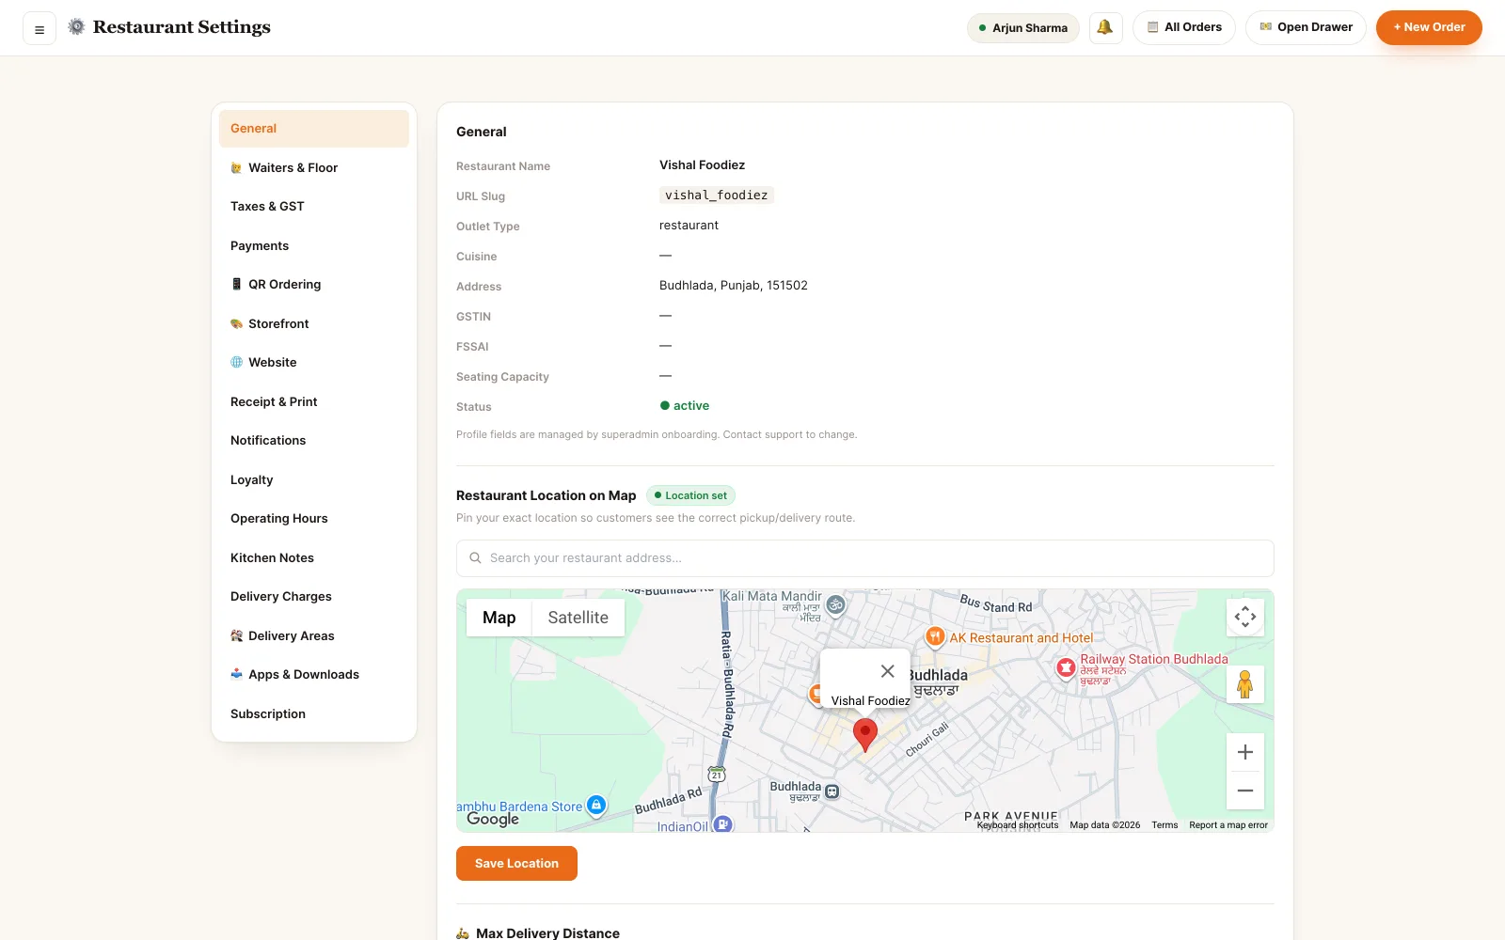Image resolution: width=1505 pixels, height=940 pixels.
Task: Open Apps & Downloads
Action: pyautogui.click(x=314, y=675)
